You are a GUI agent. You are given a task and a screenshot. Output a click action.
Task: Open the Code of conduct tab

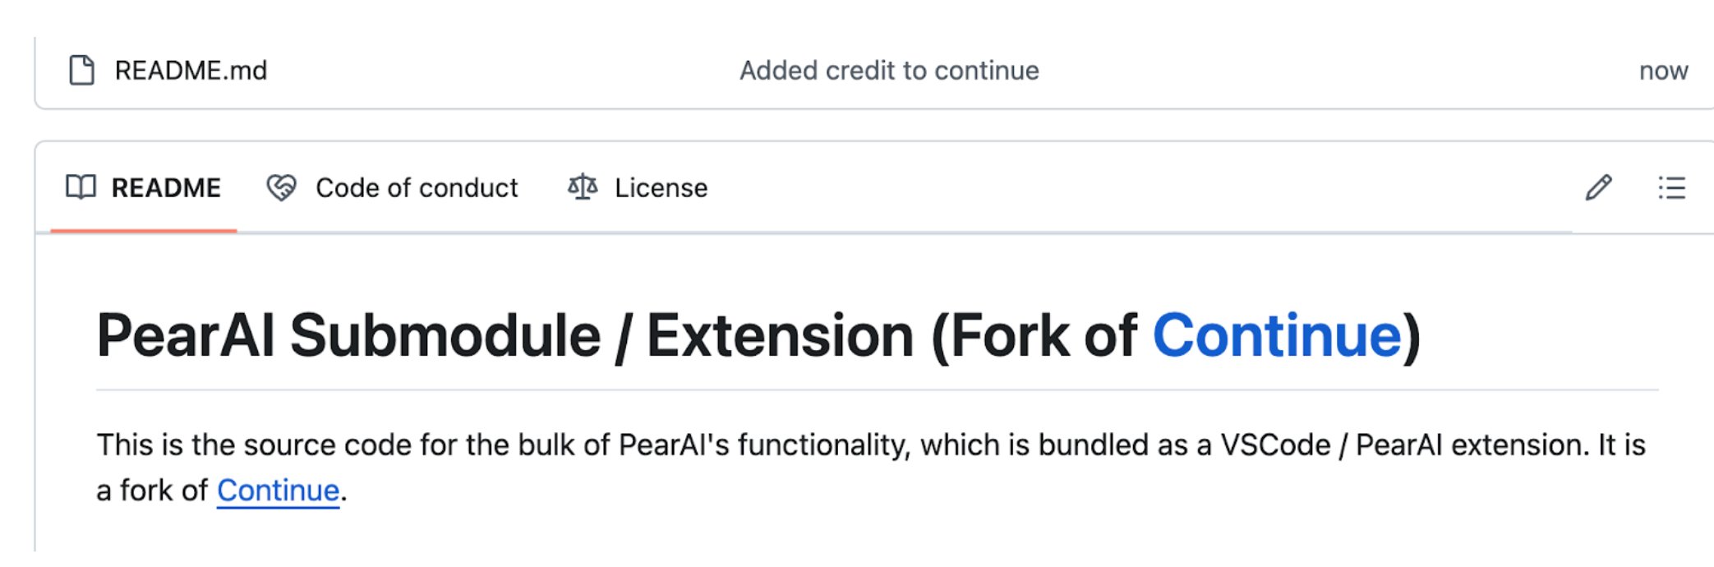416,188
